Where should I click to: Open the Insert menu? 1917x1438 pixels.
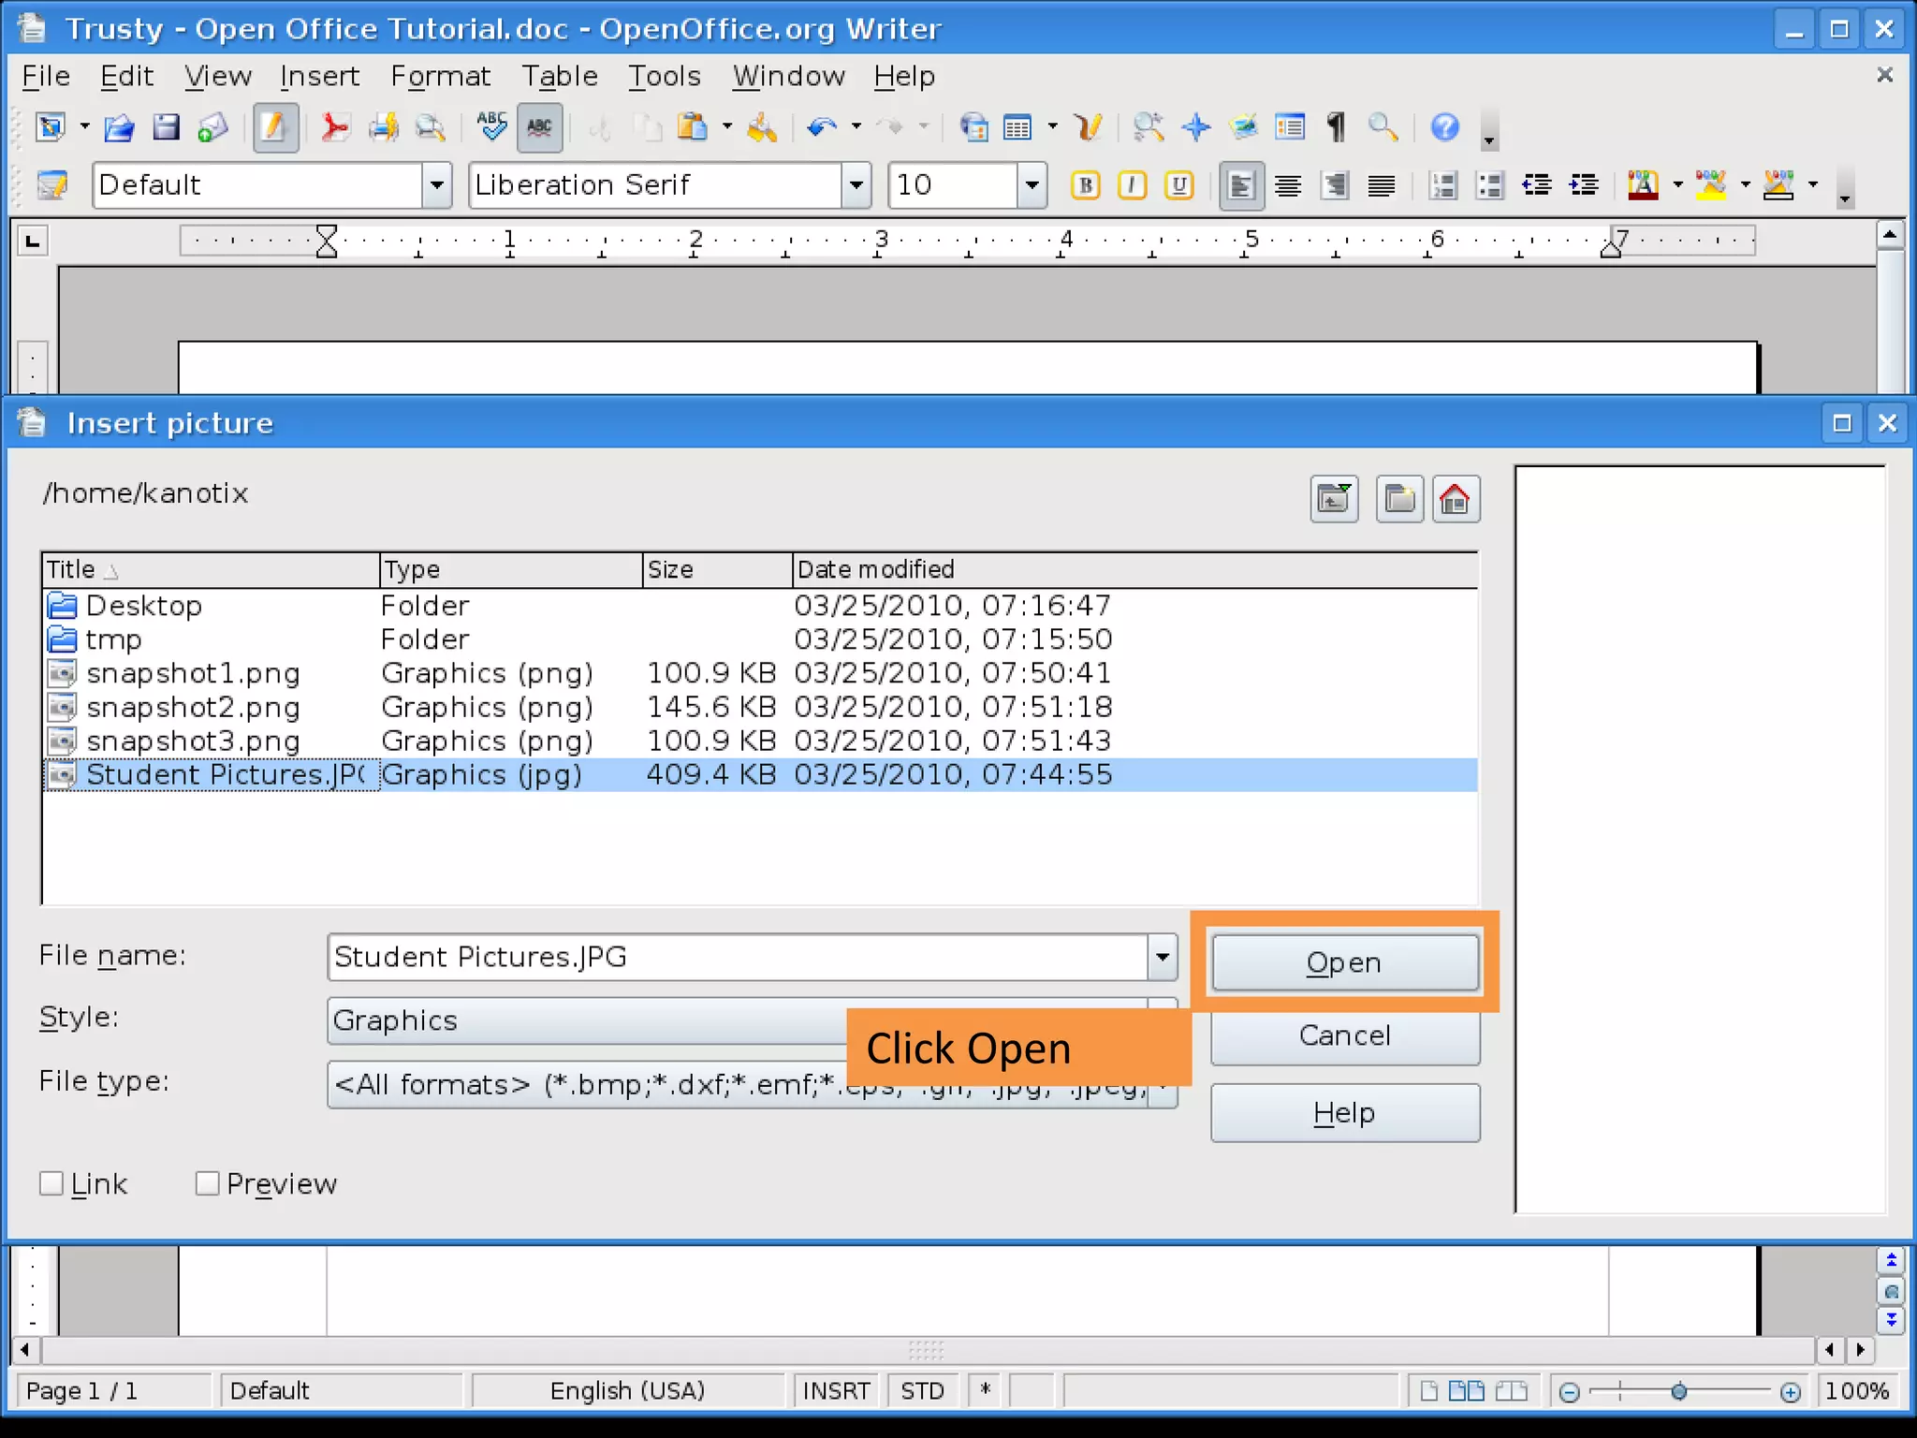pyautogui.click(x=319, y=76)
